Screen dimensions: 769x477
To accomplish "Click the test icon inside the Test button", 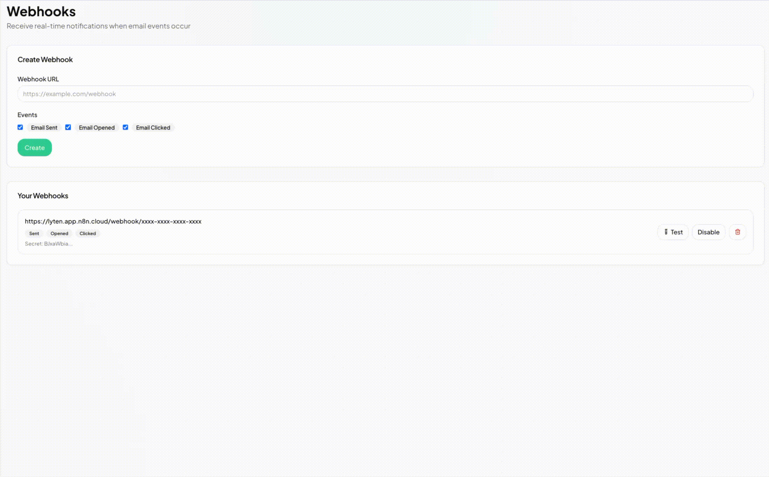I will click(666, 232).
